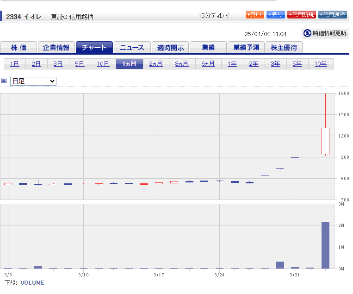353x294 pixels.
Task: Select the 1年 chart period
Action: pyautogui.click(x=232, y=64)
